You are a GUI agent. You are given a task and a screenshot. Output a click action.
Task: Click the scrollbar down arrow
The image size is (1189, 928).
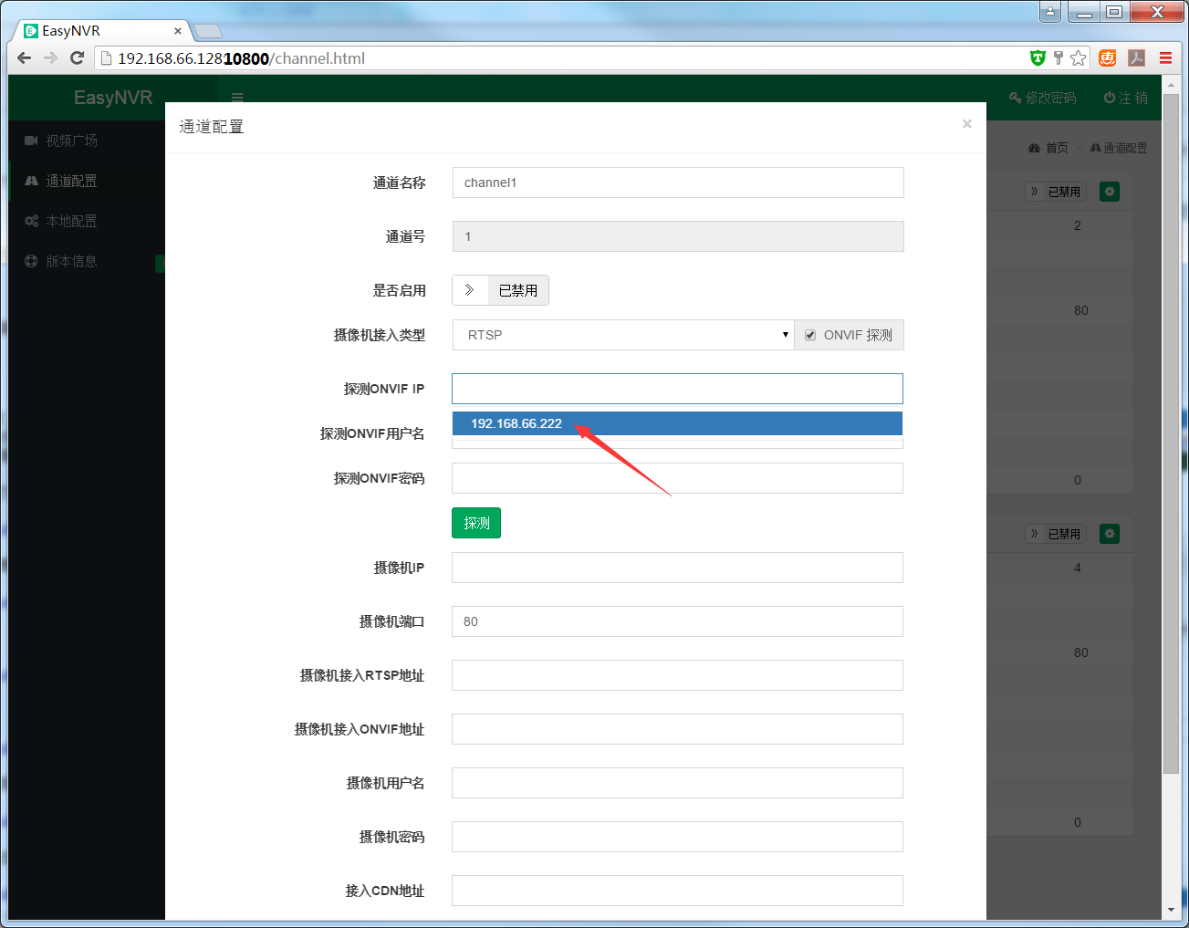pos(1171,911)
